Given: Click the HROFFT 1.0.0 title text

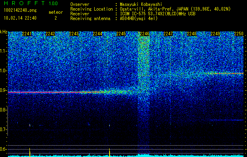Looking at the screenshot, I should (31, 3).
